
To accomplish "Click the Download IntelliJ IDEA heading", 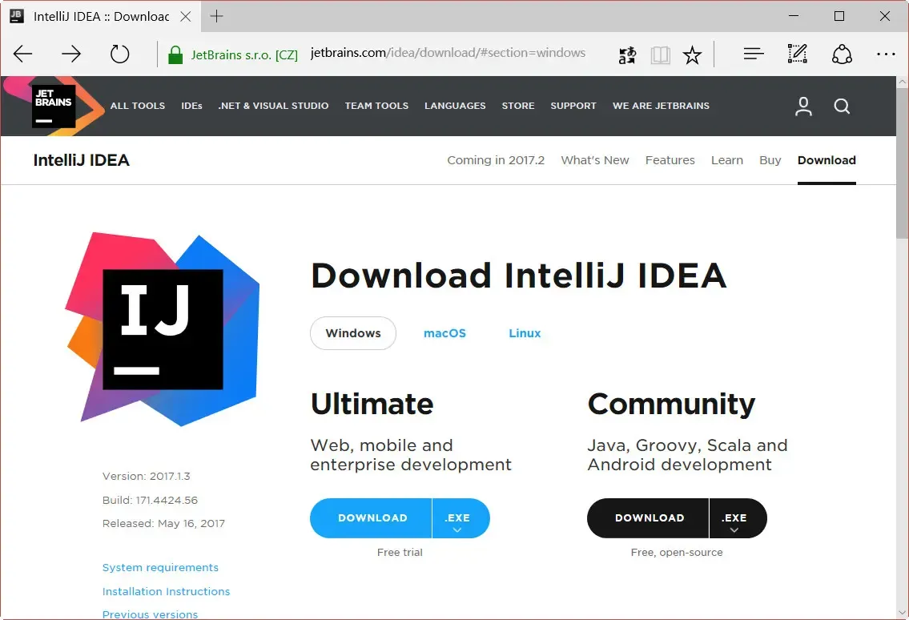I will coord(518,275).
